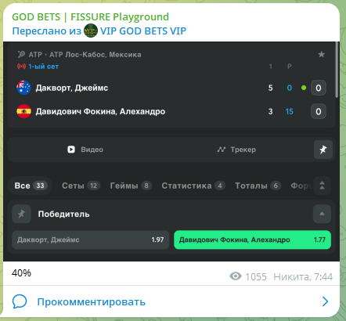The height and width of the screenshot is (321, 346).
Task: Deselect Давидович Фокина bet at 1.77
Action: 252,240
